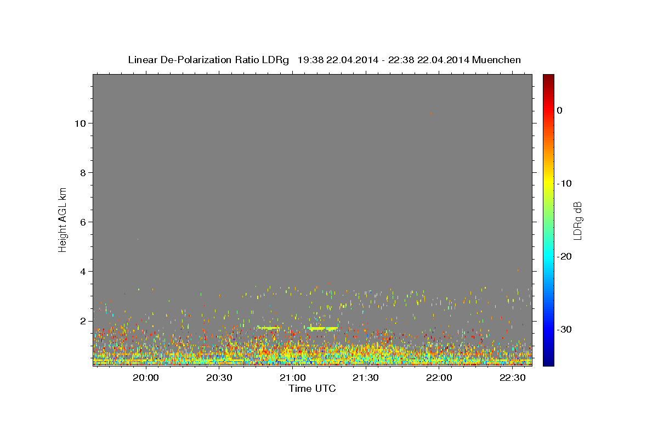The height and width of the screenshot is (439, 658).
Task: Click the colorbar value -10
Action: coord(565,183)
